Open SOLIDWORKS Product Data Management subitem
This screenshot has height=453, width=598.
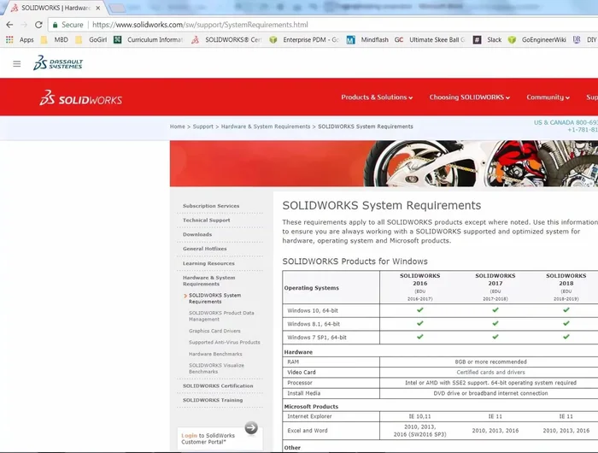[x=221, y=316]
